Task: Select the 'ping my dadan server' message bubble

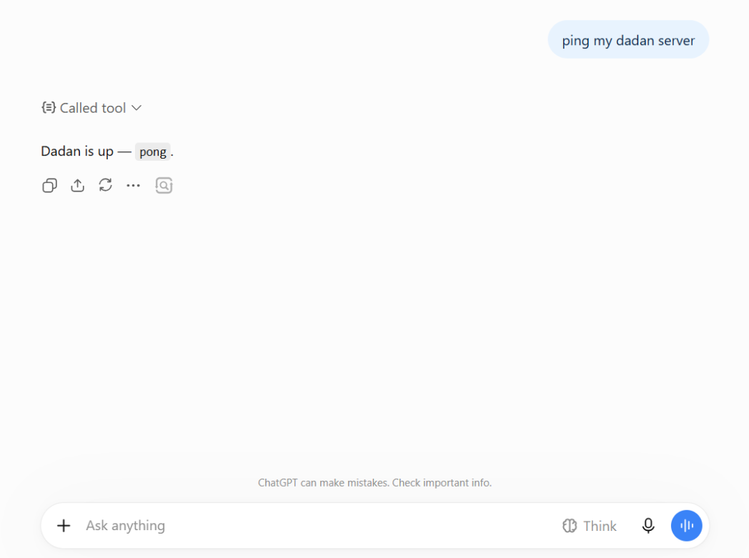Action: 628,39
